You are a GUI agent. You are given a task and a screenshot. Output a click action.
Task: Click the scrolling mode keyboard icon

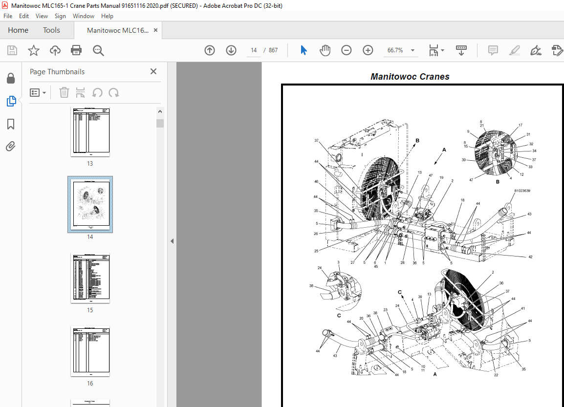pos(461,50)
